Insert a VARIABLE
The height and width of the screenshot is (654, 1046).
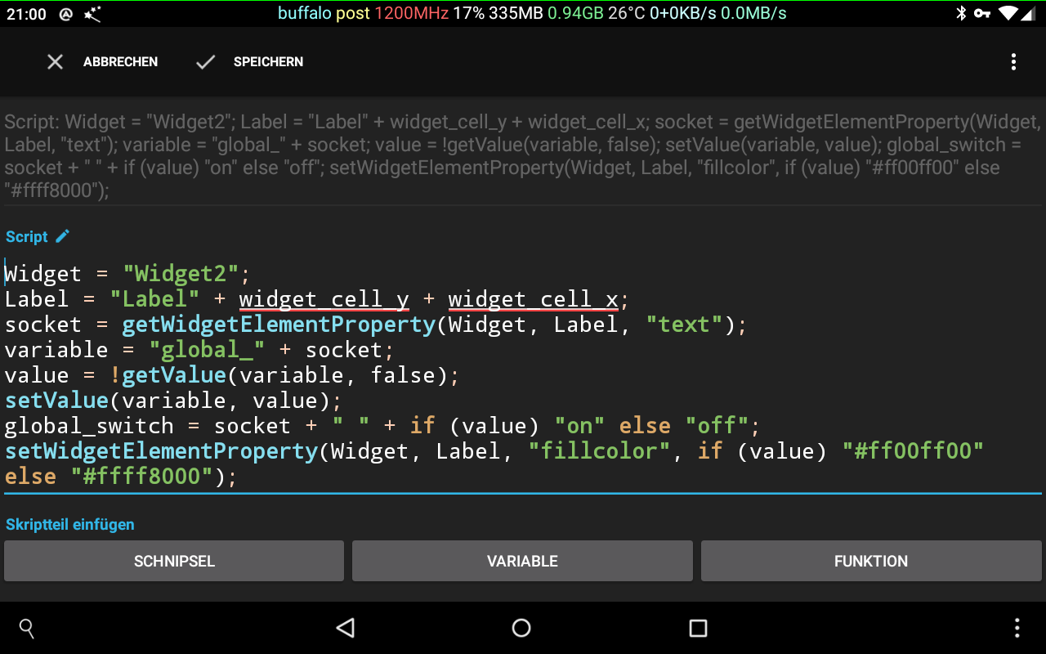[x=522, y=561]
